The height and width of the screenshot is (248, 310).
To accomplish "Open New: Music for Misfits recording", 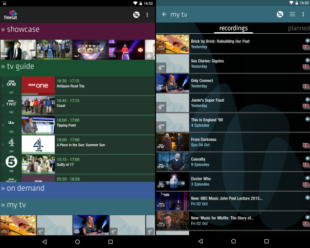I will coord(233,220).
